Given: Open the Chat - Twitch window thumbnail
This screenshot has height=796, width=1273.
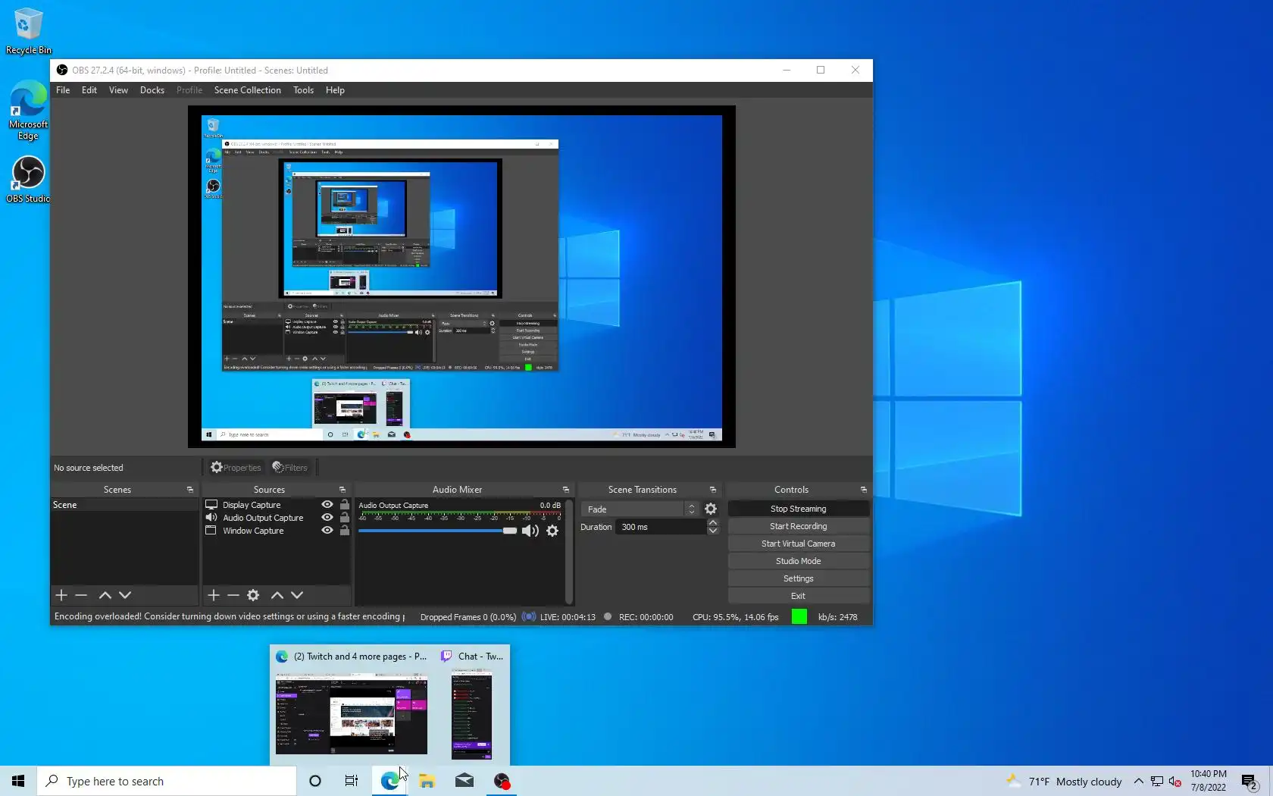Looking at the screenshot, I should (x=473, y=706).
